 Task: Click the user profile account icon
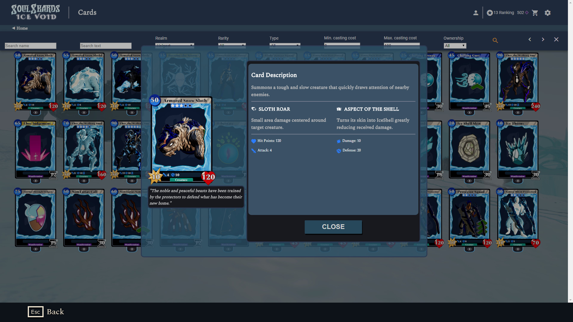pos(475,13)
